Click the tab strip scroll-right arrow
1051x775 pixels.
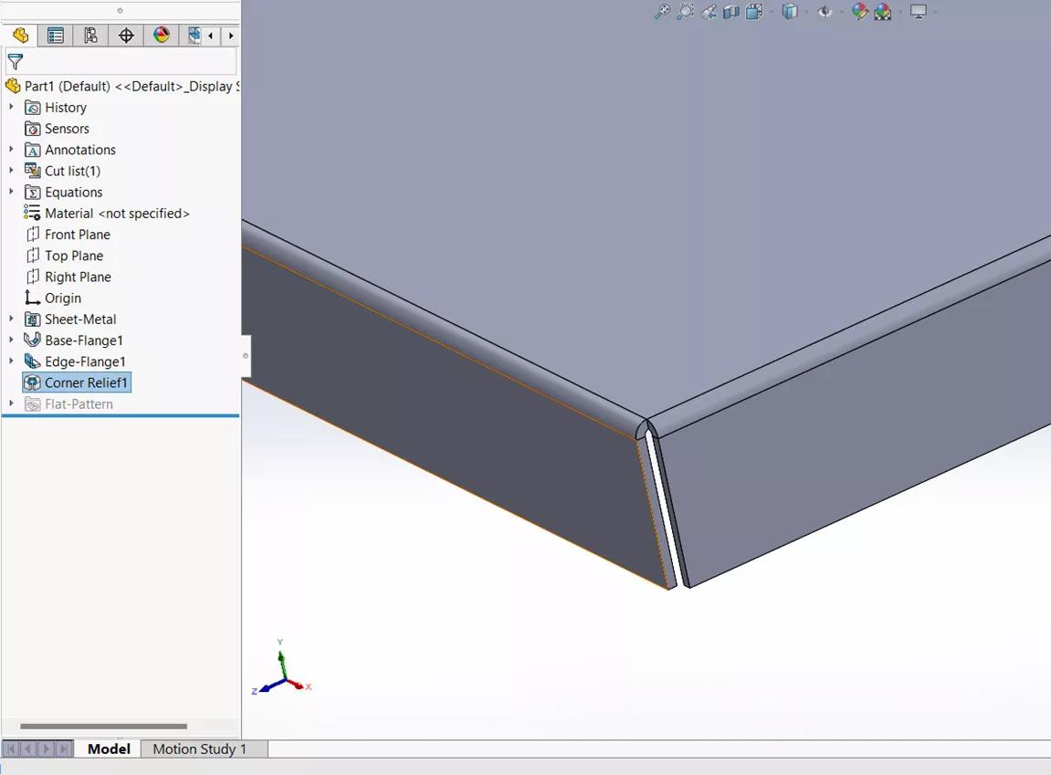pyautogui.click(x=231, y=37)
